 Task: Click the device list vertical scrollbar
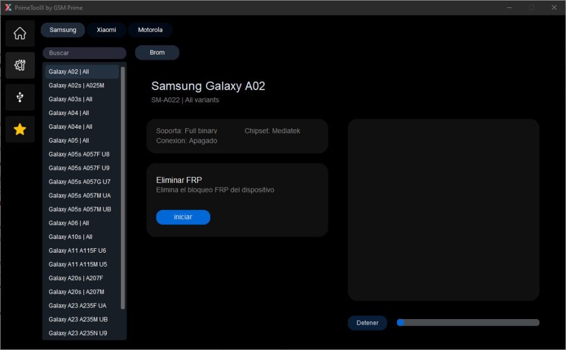pyautogui.click(x=123, y=188)
